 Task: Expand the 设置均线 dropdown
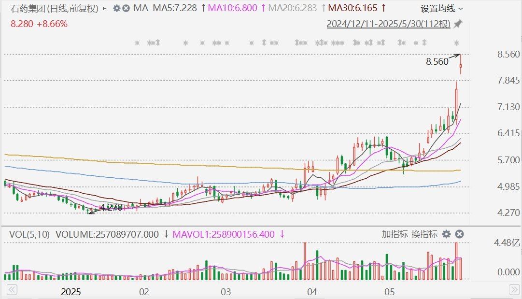pos(441,8)
